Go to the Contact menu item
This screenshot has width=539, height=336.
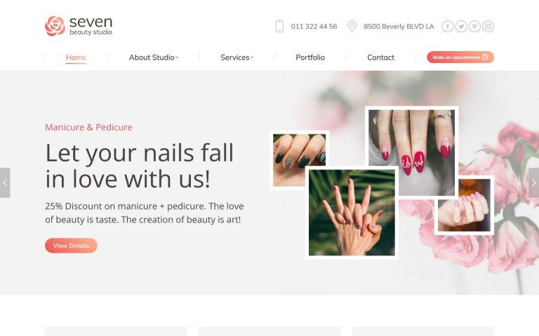tap(380, 57)
